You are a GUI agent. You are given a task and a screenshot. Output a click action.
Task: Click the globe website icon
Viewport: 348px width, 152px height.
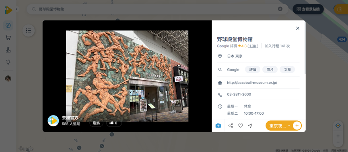click(x=220, y=83)
